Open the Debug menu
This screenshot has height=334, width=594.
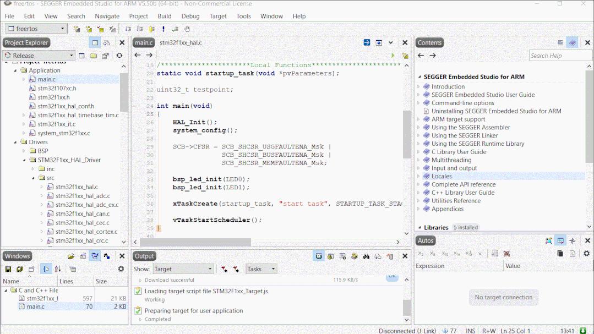(x=190, y=16)
